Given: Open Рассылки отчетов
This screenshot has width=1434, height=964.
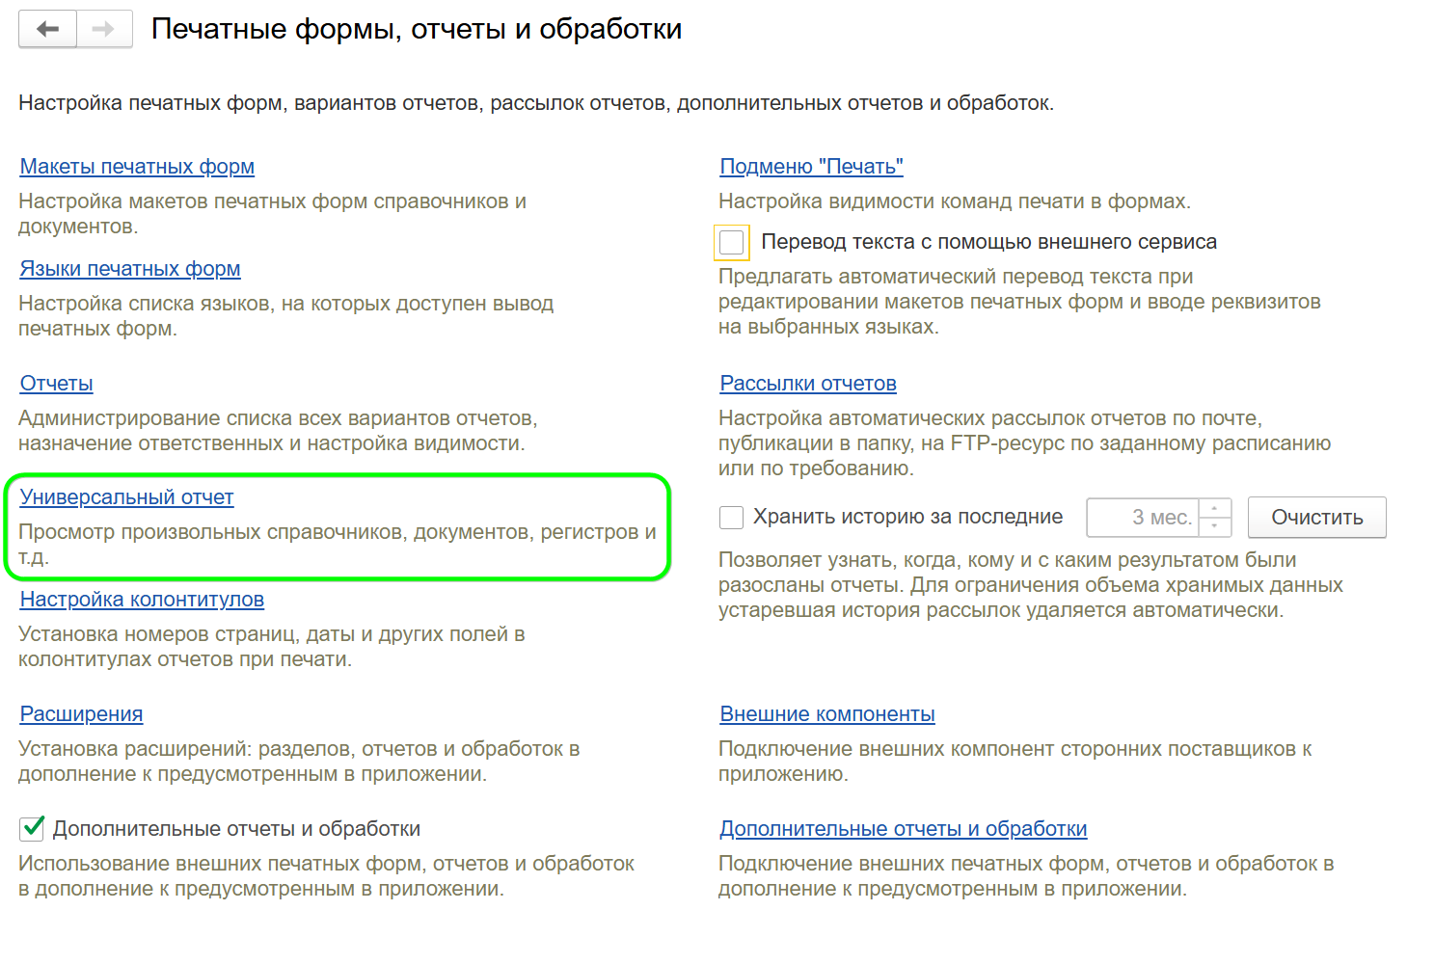Looking at the screenshot, I should coord(807,383).
